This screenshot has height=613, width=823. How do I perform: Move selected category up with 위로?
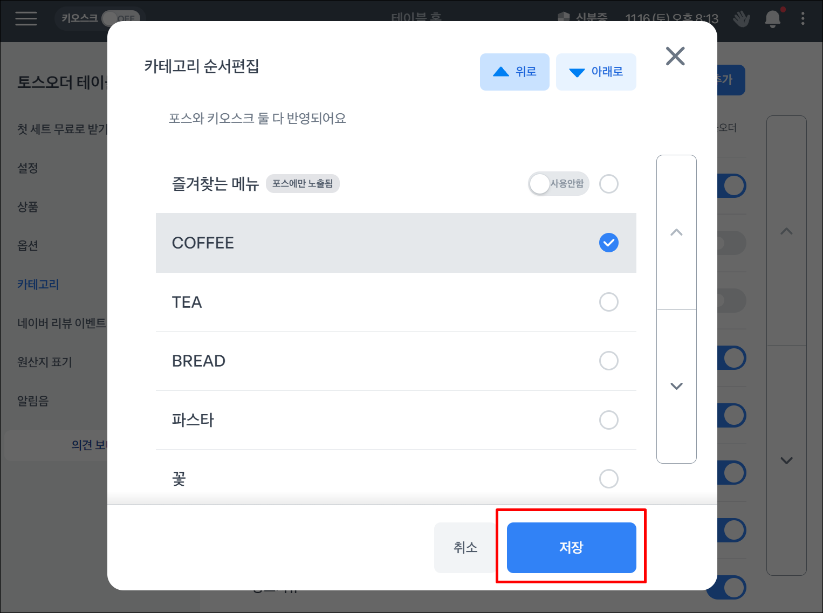pyautogui.click(x=515, y=72)
